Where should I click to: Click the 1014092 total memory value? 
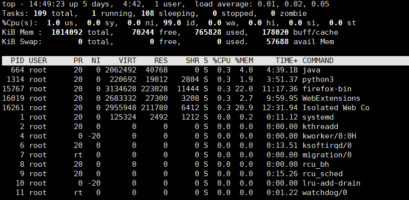[67, 32]
